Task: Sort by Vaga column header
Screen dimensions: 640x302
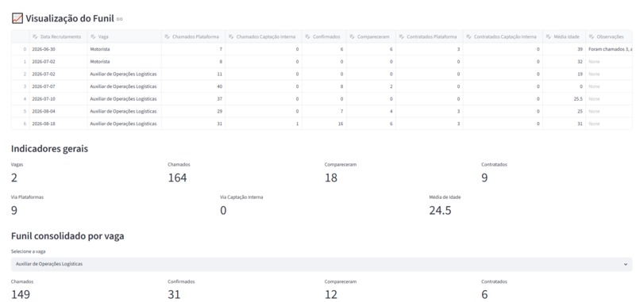Action: point(124,36)
